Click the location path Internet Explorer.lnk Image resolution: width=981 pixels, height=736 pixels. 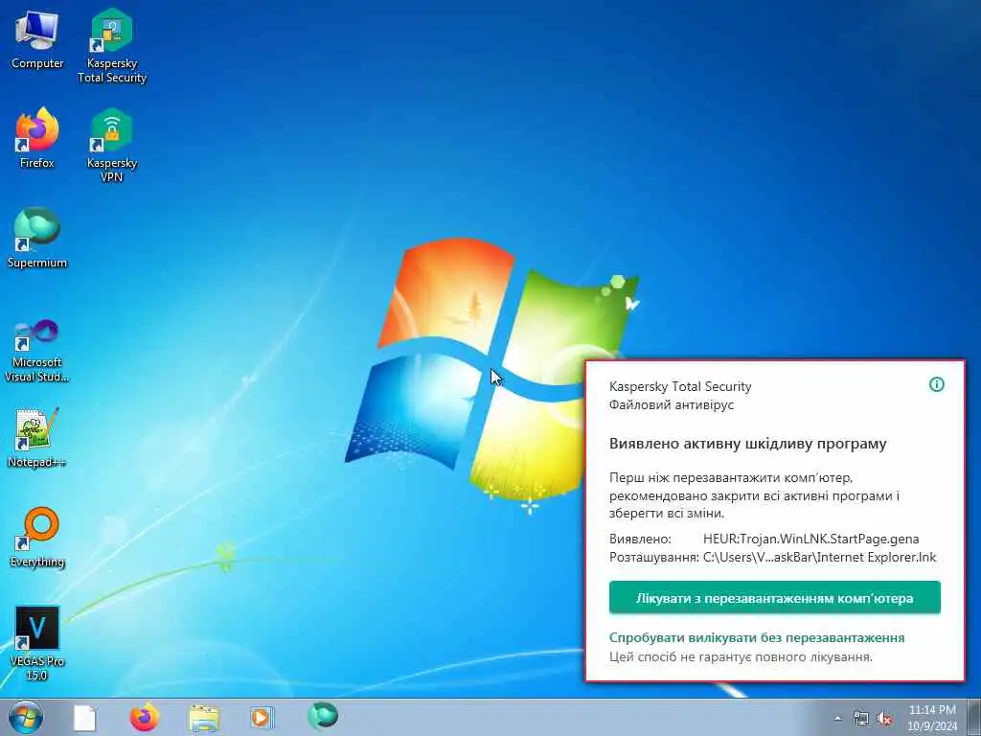point(820,557)
